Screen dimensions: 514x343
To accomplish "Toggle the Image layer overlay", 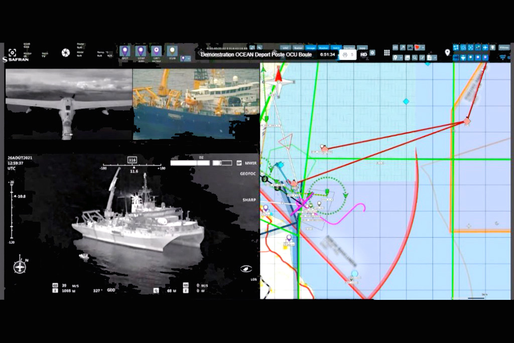I will (310, 47).
